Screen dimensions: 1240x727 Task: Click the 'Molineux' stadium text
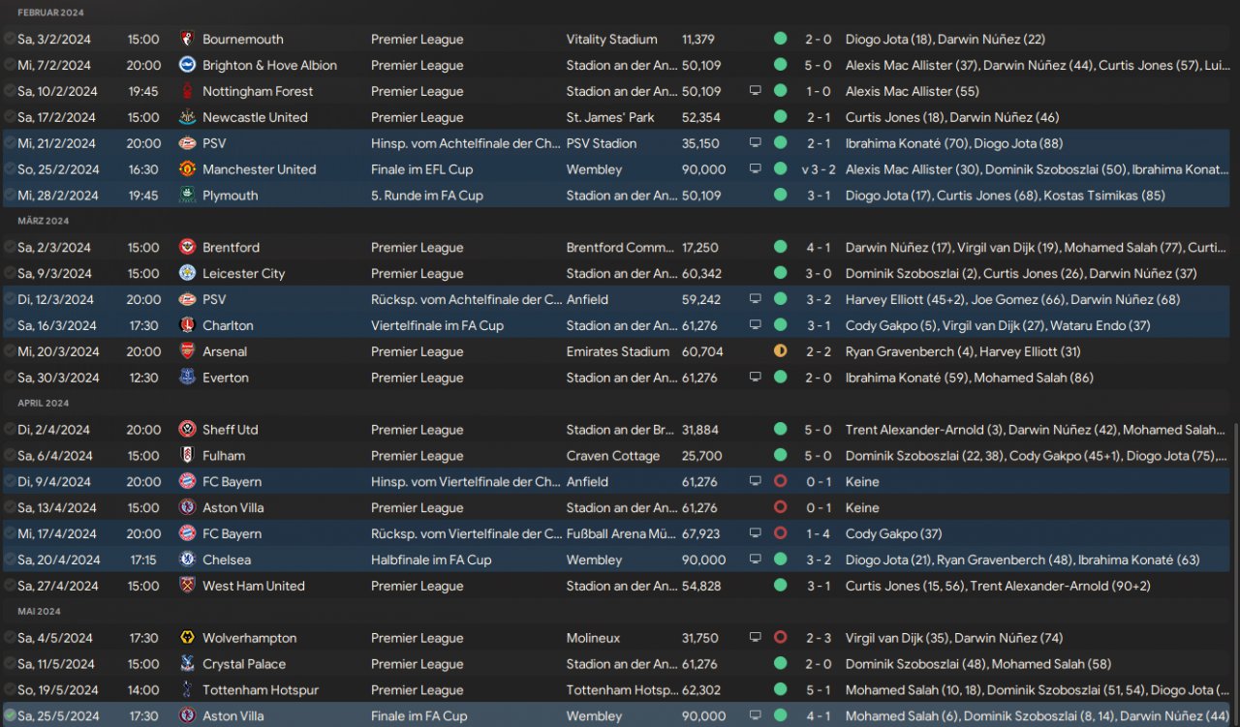[x=594, y=639]
